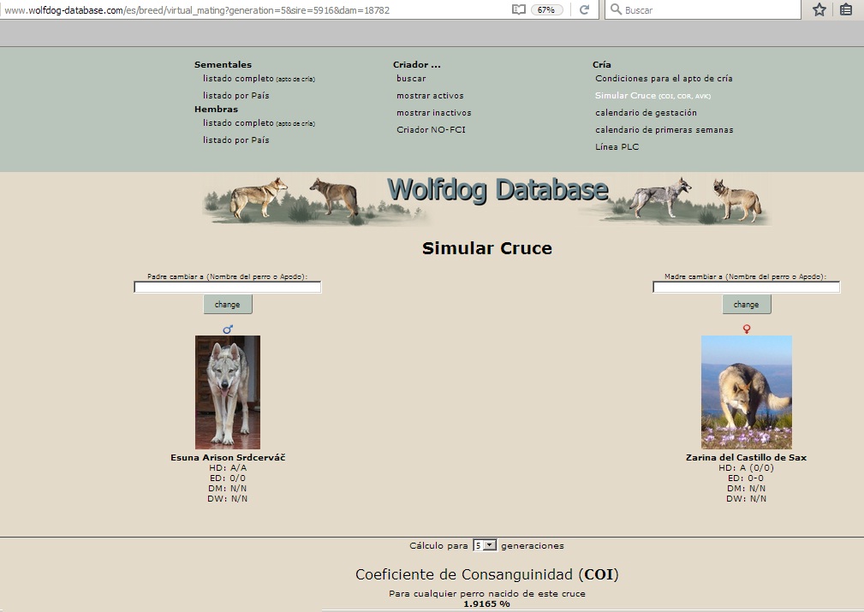864x612 pixels.
Task: Open Esuna Arison Srdcerváč dog photo
Action: (228, 392)
